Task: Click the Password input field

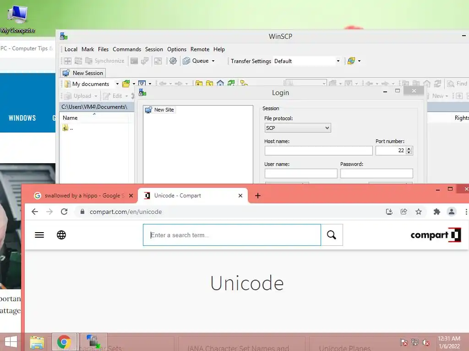Action: pos(376,173)
